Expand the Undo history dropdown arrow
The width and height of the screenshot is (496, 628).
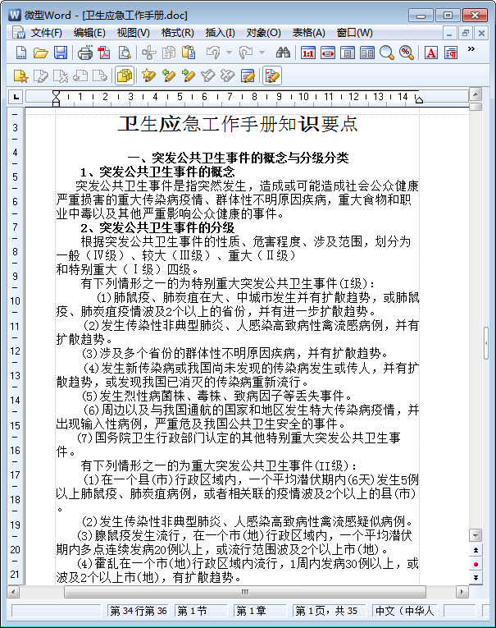tap(229, 53)
